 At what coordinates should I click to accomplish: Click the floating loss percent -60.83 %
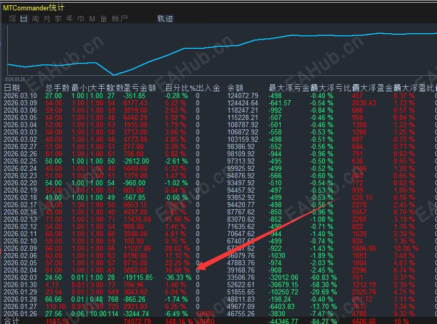pos(323,277)
